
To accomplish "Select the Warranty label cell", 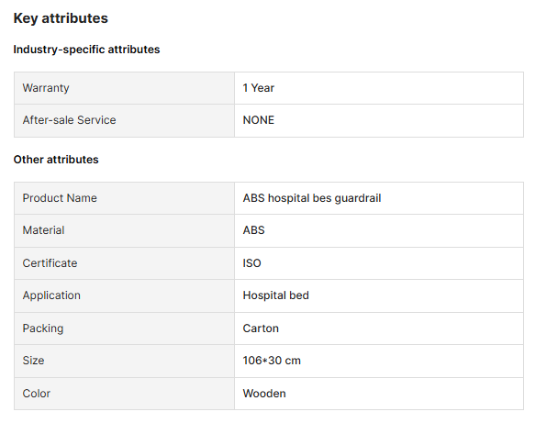I will coord(124,88).
